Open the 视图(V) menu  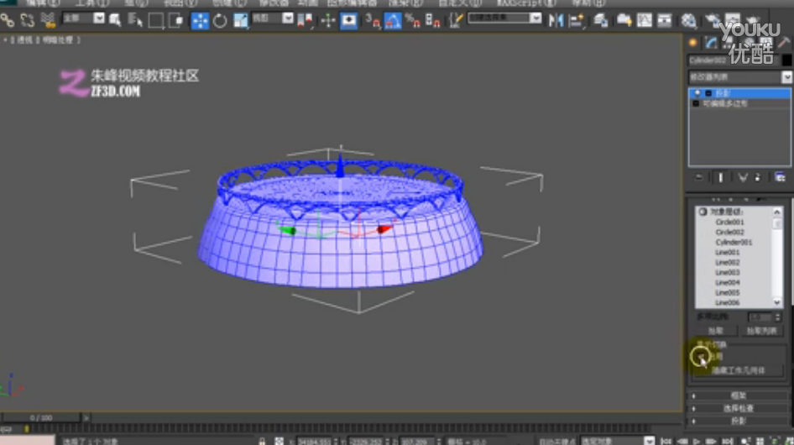click(180, 3)
